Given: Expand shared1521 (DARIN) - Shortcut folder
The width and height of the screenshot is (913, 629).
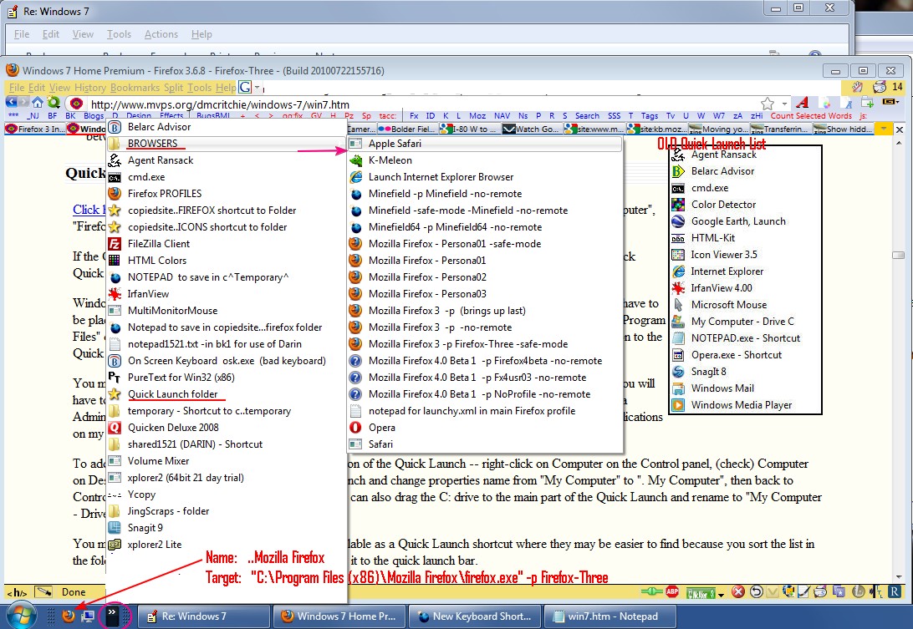Looking at the screenshot, I should tap(227, 444).
